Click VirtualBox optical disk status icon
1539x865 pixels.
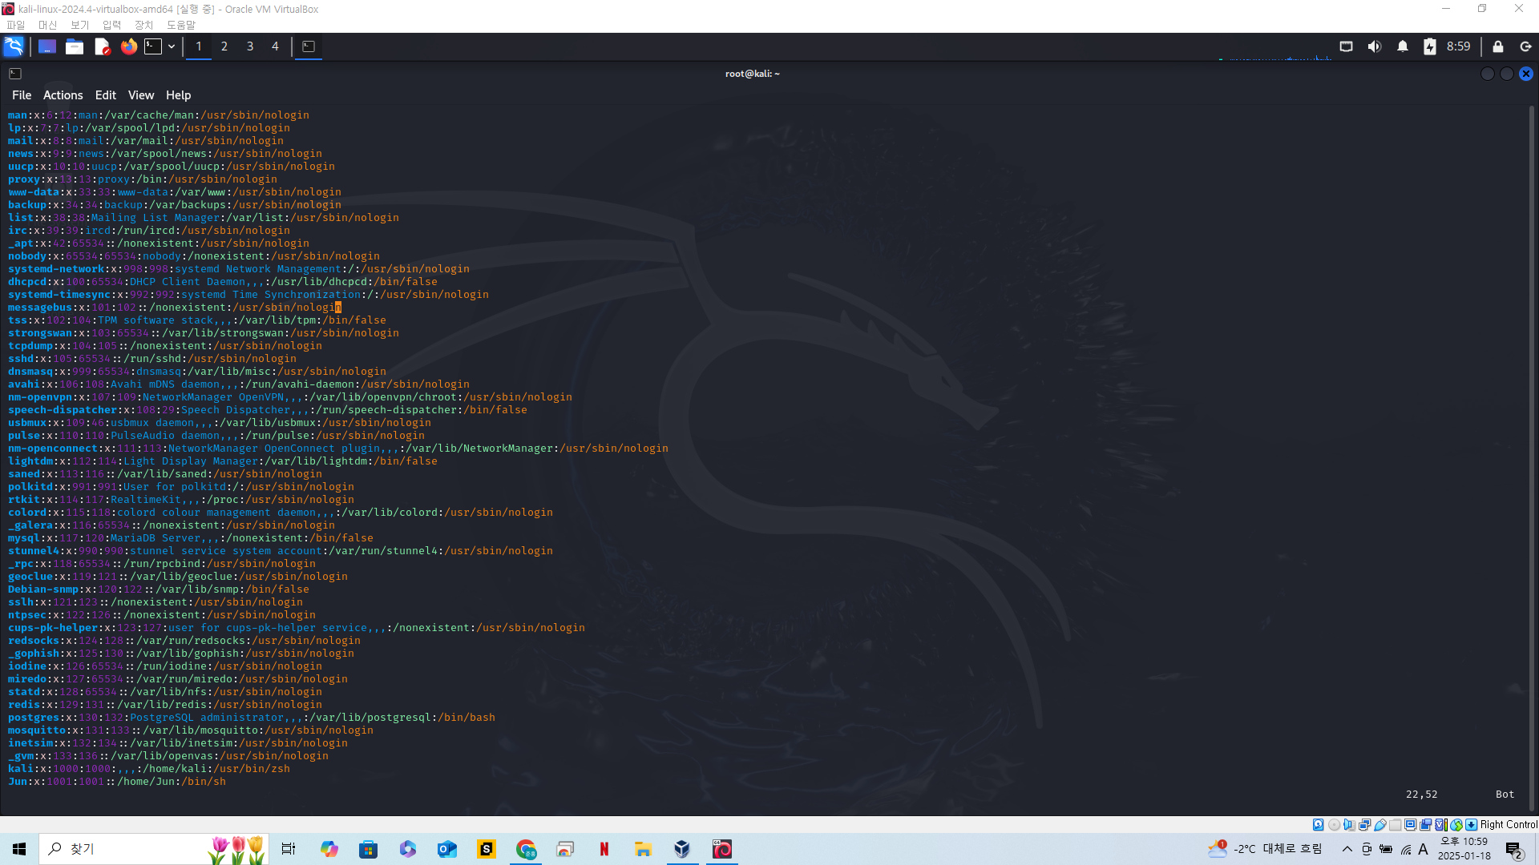pyautogui.click(x=1334, y=825)
